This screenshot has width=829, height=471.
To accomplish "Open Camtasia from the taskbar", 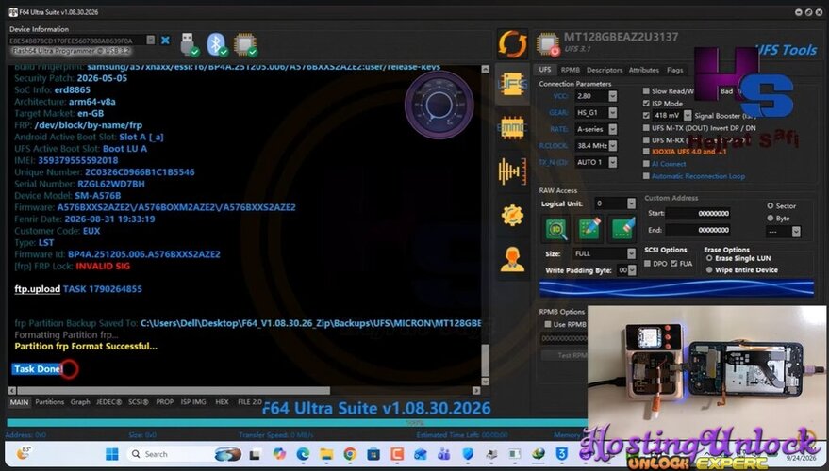I will 397,454.
